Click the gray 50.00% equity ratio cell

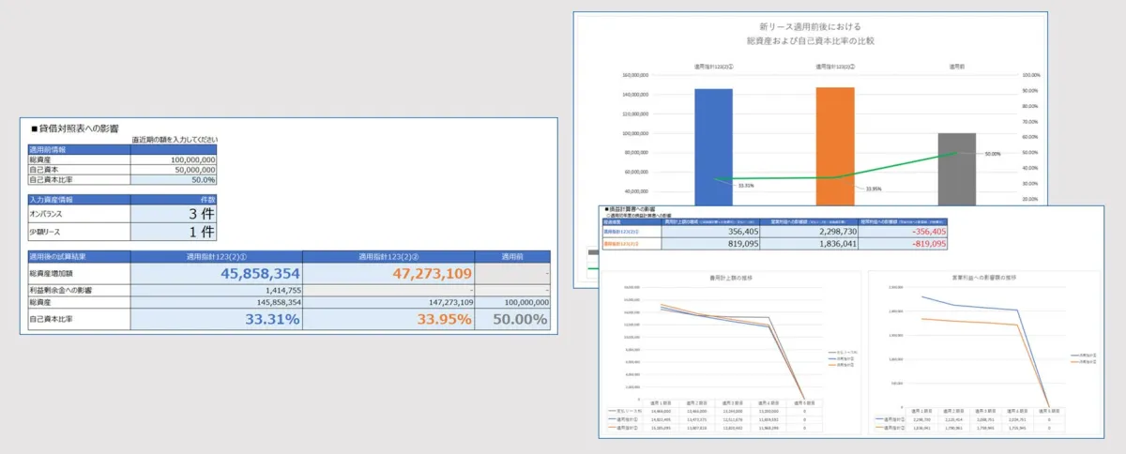[514, 320]
